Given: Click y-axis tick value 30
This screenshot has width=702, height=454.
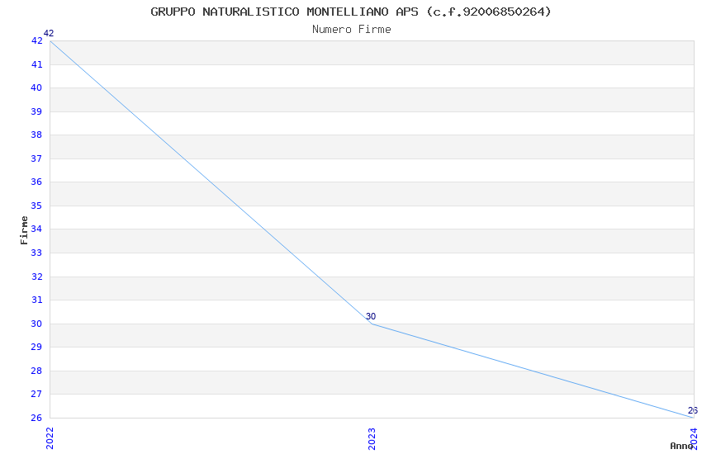Looking at the screenshot, I should (36, 324).
